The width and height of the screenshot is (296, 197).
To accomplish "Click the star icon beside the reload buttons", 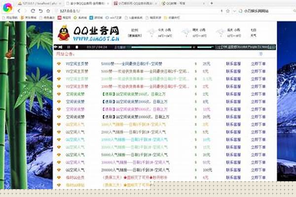I will coord(48,11).
